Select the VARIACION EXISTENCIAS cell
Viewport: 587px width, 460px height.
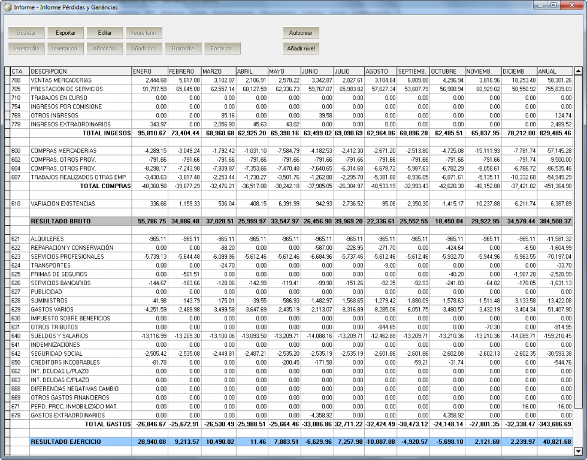tap(80, 204)
